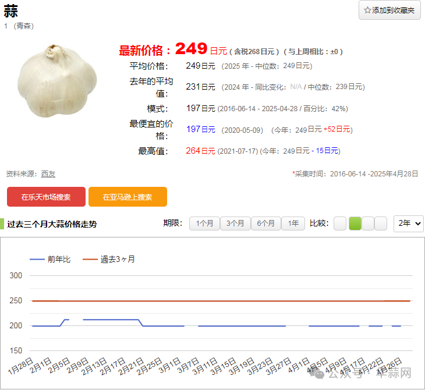
Task: Toggle the green active comparison square
Action: click(355, 224)
